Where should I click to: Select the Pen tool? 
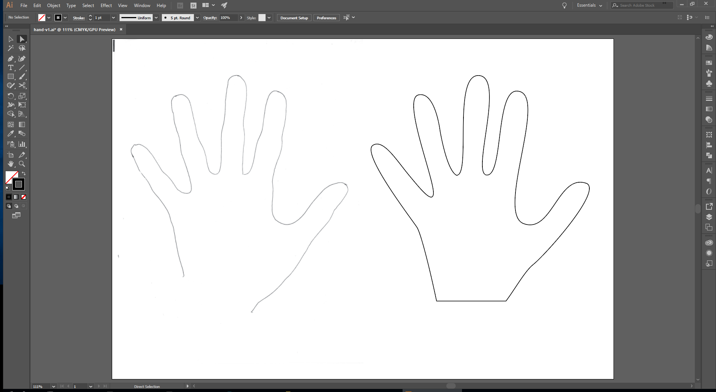11,59
